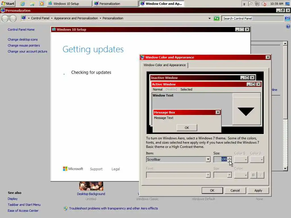Image resolution: width=291 pixels, height=218 pixels.
Task: Go forward in Personalization window
Action: [13, 18]
